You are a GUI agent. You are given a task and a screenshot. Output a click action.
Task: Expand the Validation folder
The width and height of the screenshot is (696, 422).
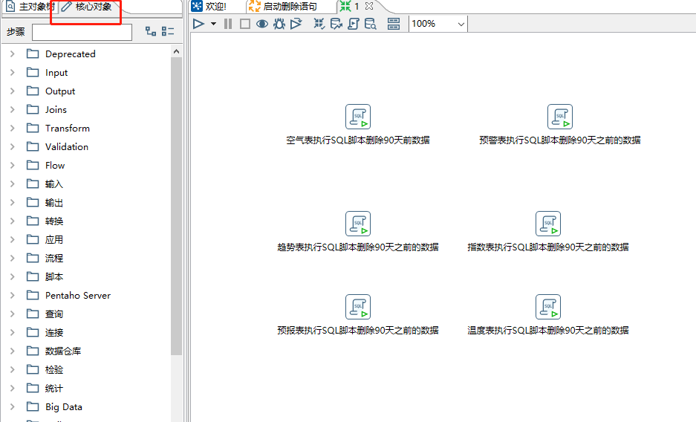pos(13,147)
